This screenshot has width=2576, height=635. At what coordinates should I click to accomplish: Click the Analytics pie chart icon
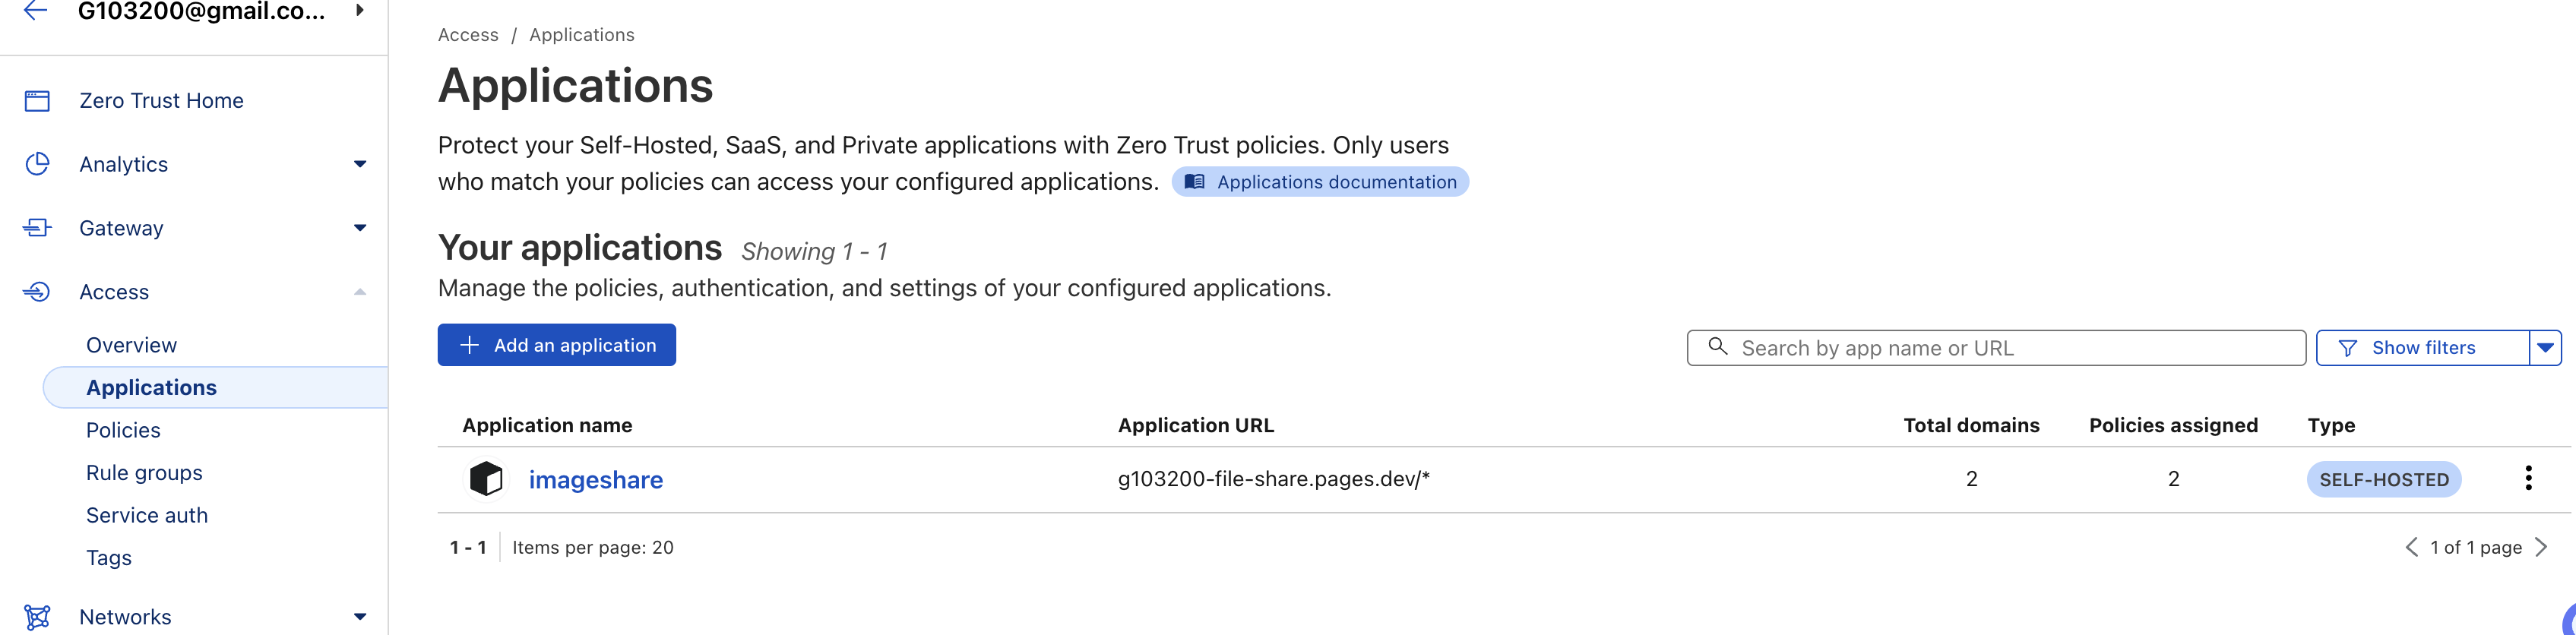pos(37,164)
